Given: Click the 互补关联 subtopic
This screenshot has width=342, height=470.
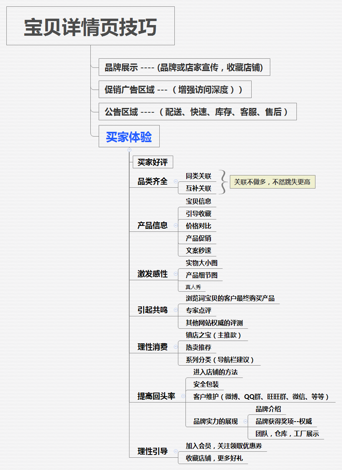Looking at the screenshot, I should (199, 188).
